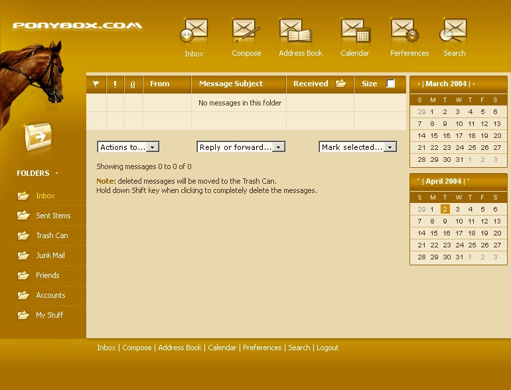The image size is (511, 390).
Task: Open the Calendar envelope icon
Action: click(356, 31)
